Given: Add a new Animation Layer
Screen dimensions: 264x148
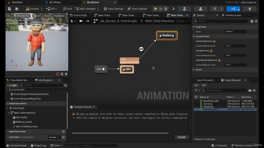Looking at the screenshot, I should tap(63, 132).
